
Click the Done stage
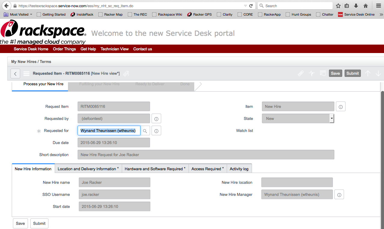pos(185,84)
